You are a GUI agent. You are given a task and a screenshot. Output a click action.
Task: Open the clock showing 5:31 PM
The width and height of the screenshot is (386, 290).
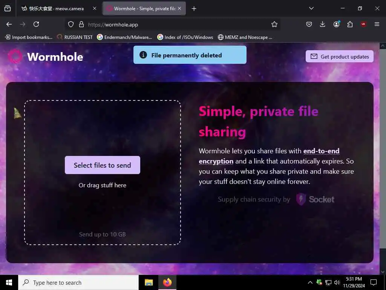click(x=354, y=282)
